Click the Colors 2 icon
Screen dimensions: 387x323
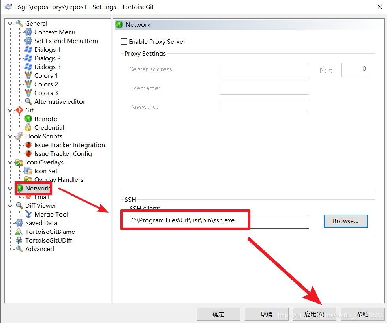coord(28,84)
